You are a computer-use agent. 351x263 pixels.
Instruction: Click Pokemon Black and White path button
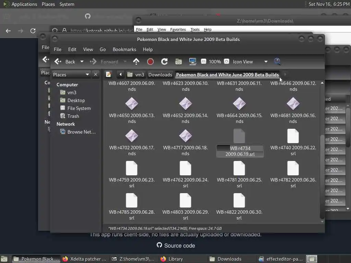click(228, 74)
